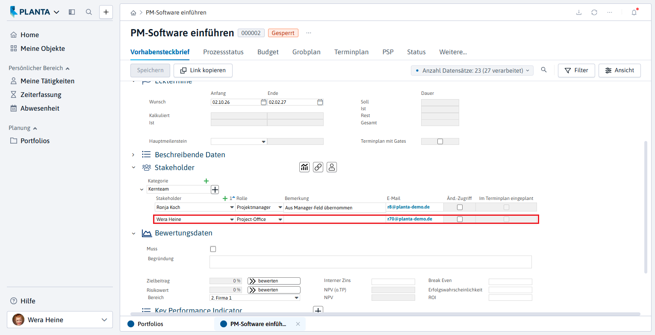Click the r8@planta-demo.de email link
Screen dimensions: 655x335
408,207
